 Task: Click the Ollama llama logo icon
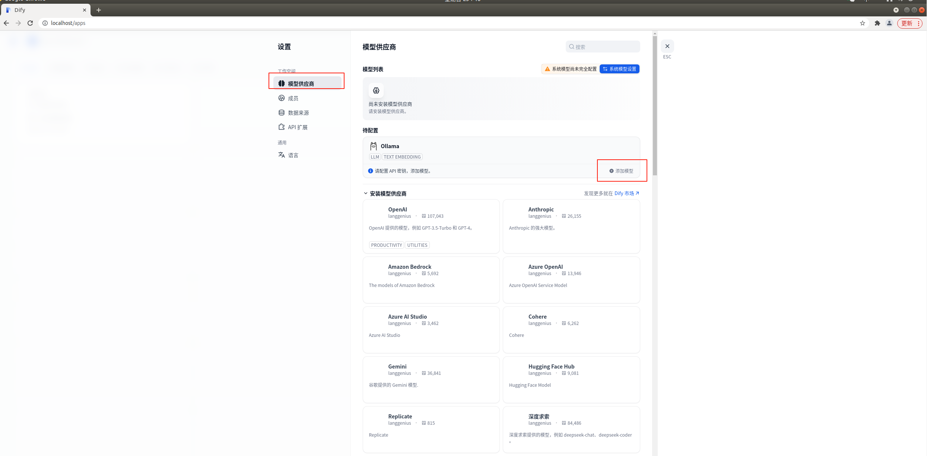coord(373,146)
